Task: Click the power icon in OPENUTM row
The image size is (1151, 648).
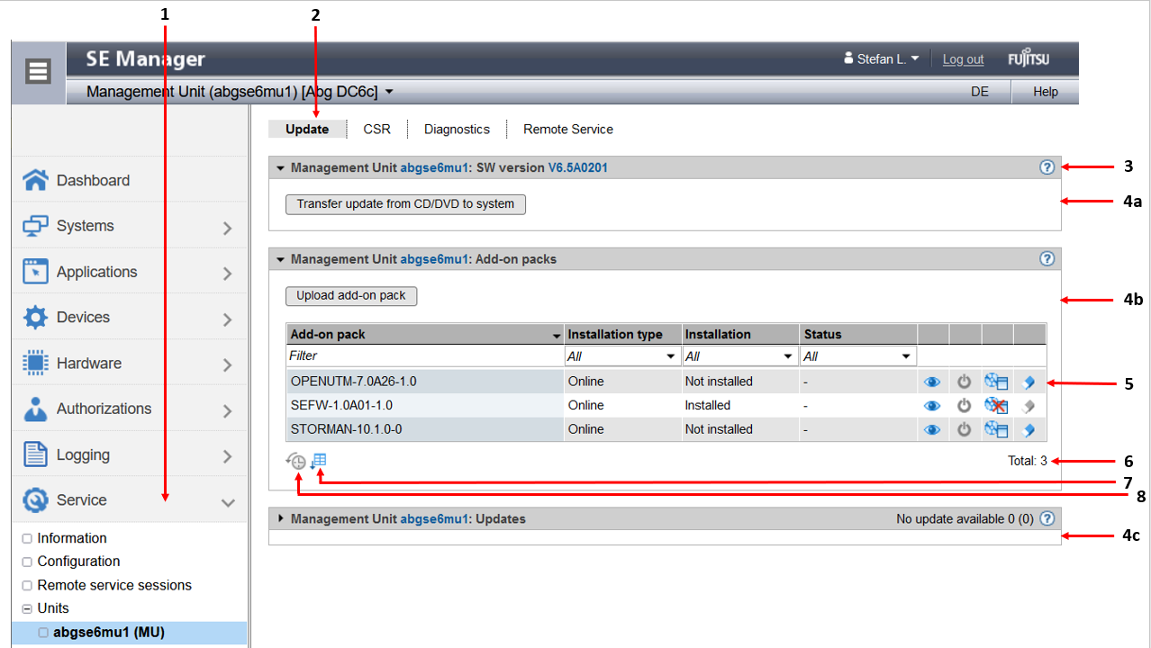Action: (x=964, y=382)
